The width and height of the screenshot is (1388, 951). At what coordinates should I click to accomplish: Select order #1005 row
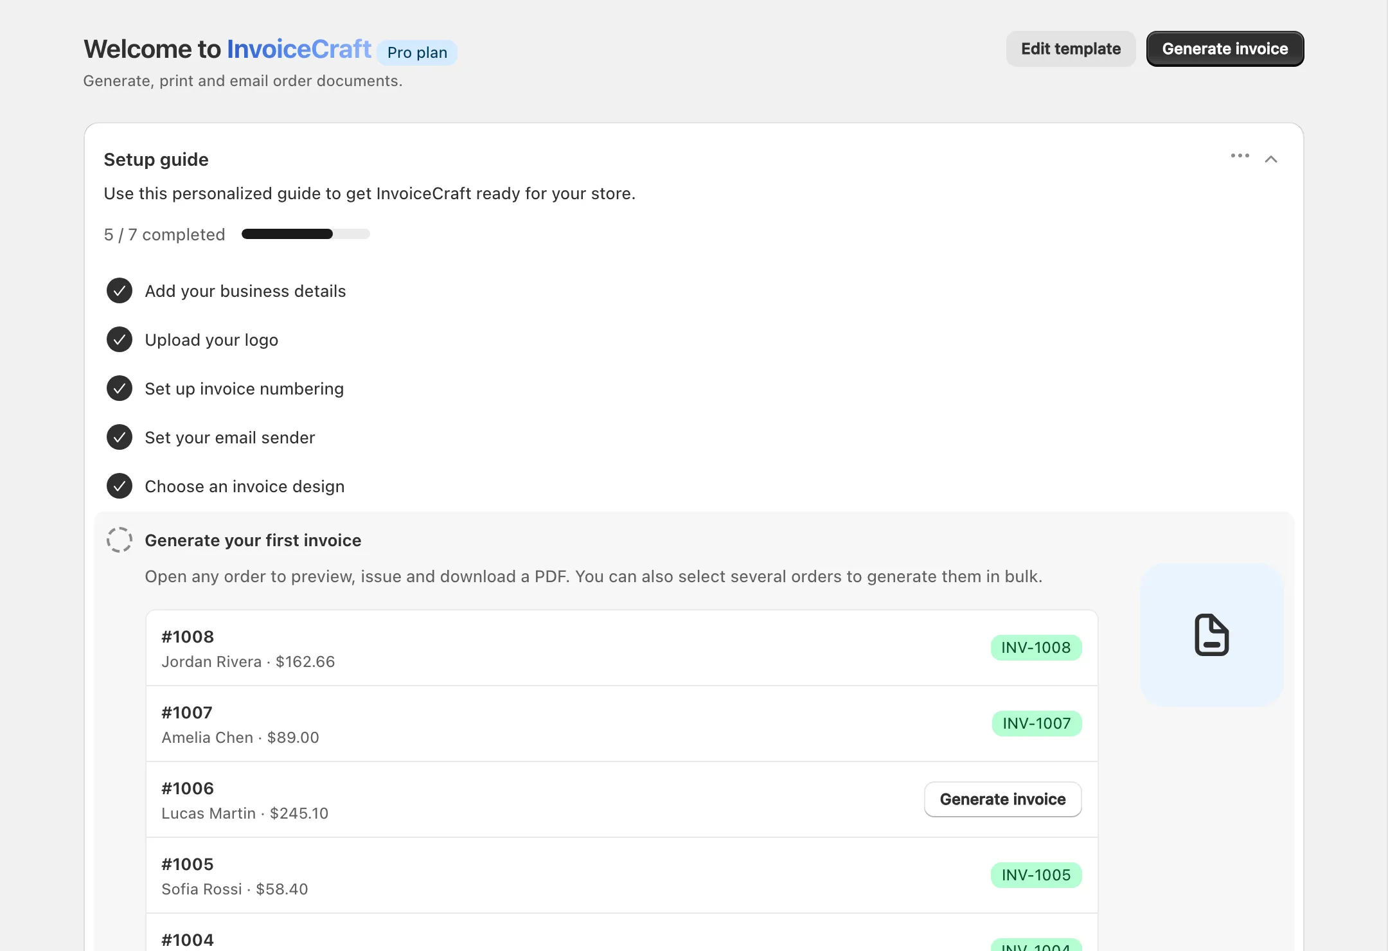622,876
